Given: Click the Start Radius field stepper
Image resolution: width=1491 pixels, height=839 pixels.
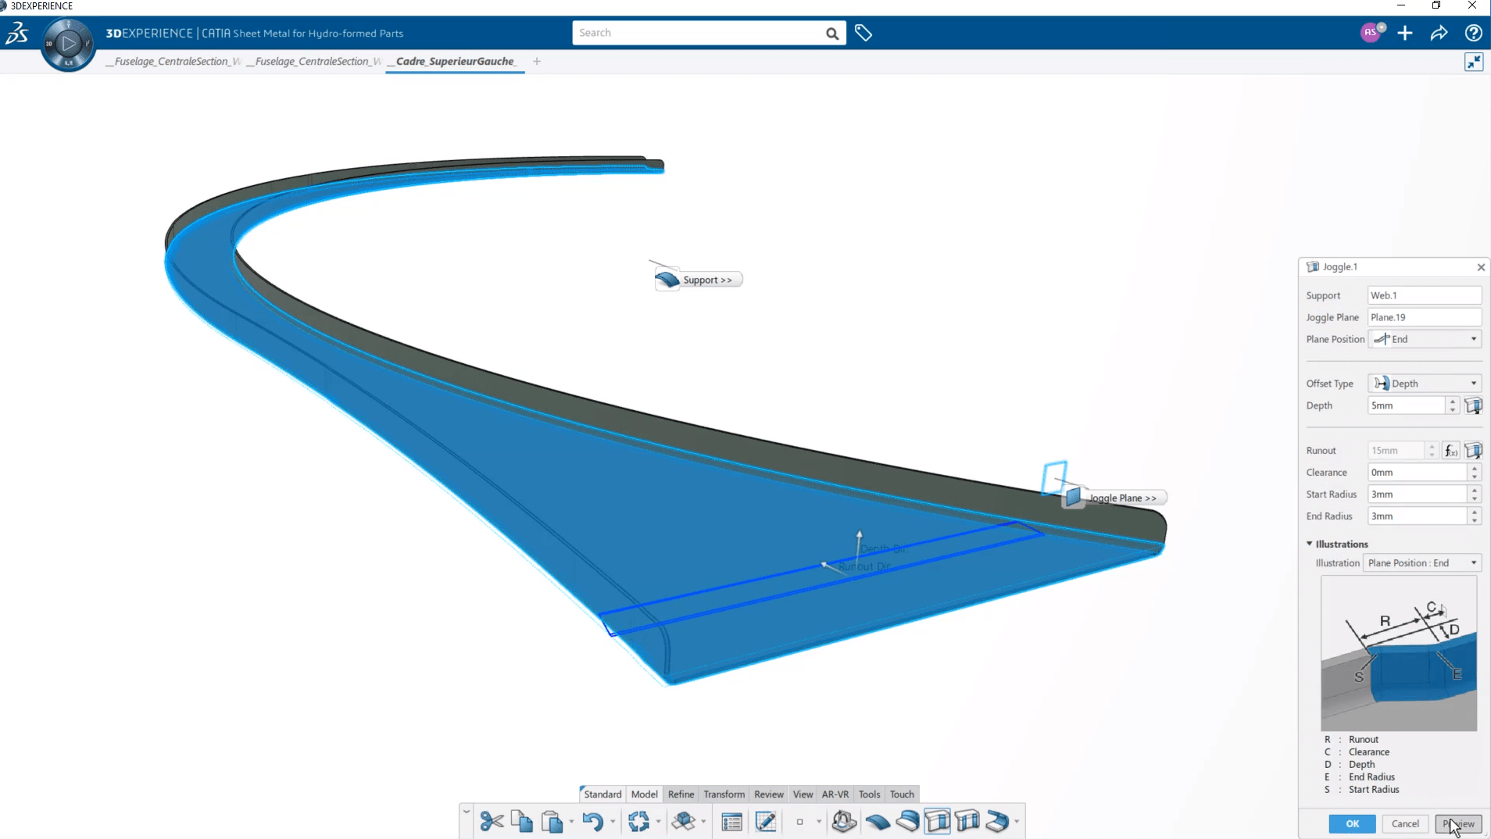Looking at the screenshot, I should [x=1474, y=494].
